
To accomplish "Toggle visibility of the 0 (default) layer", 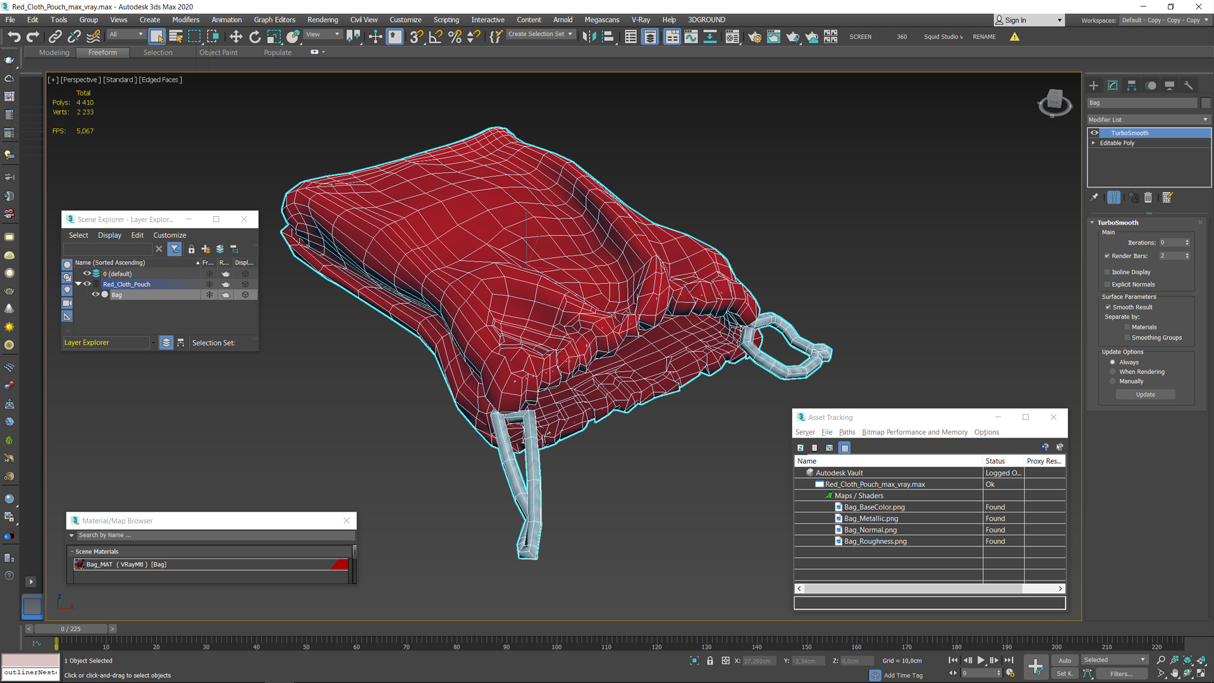I will tap(87, 274).
